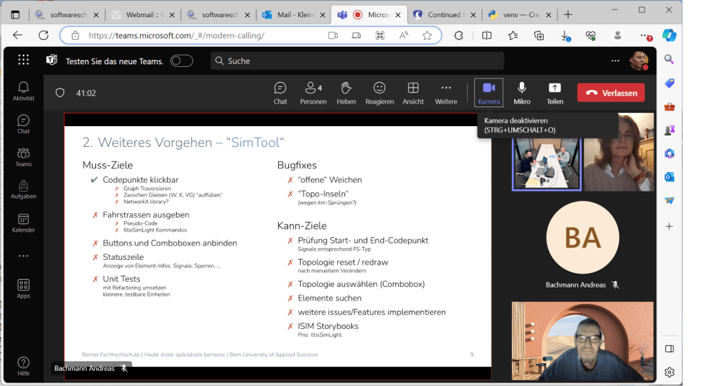Show the Personen participants list
This screenshot has height=386, width=706.
(x=313, y=93)
